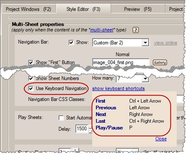
Task: Toggle Navigation Bar Show checkbox
Action: [71, 42]
